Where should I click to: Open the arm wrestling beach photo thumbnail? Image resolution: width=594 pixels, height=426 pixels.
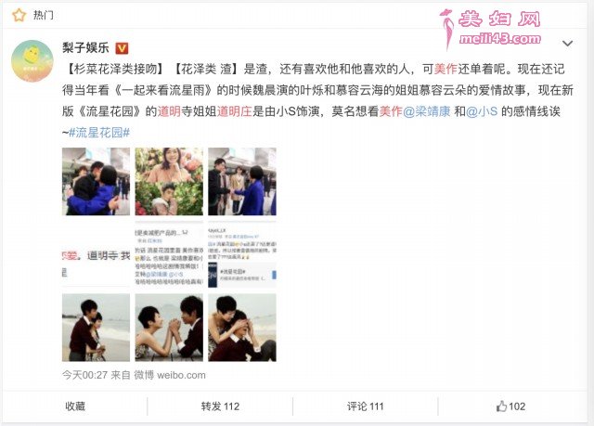(169, 328)
